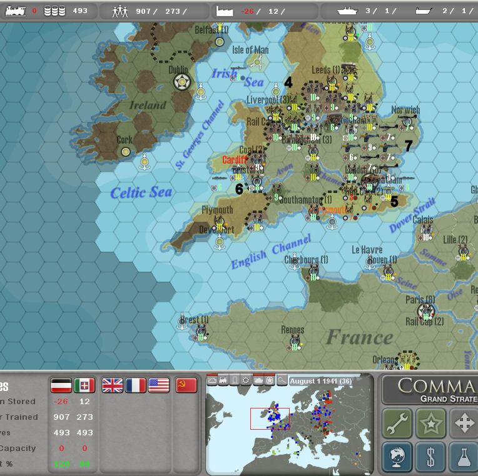Click the Dublin capital city marker

pyautogui.click(x=182, y=82)
